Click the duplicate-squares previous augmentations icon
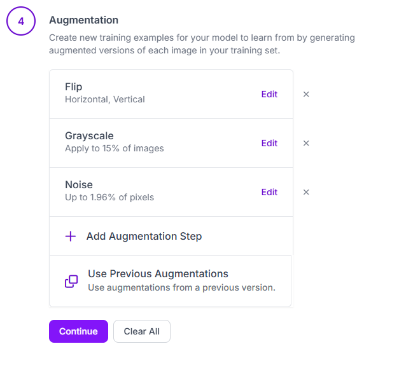The image size is (413, 365). [x=71, y=281]
